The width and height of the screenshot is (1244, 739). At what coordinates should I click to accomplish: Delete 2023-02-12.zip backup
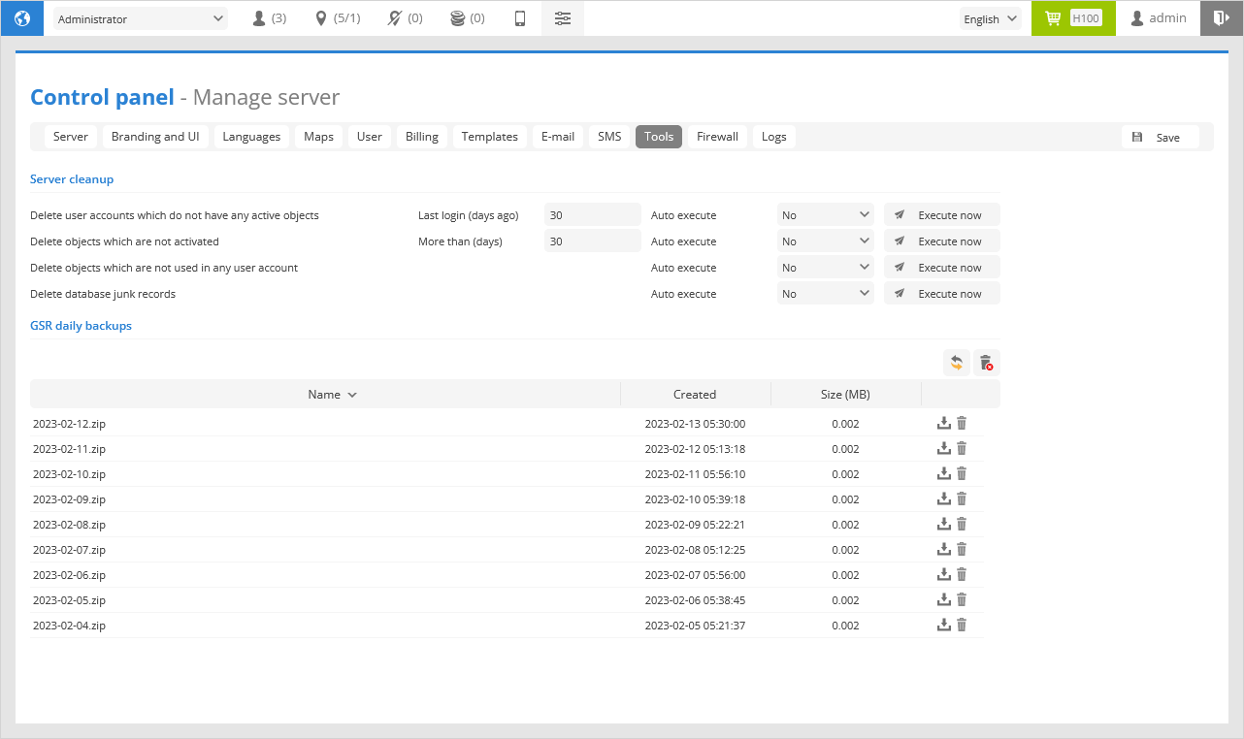962,423
